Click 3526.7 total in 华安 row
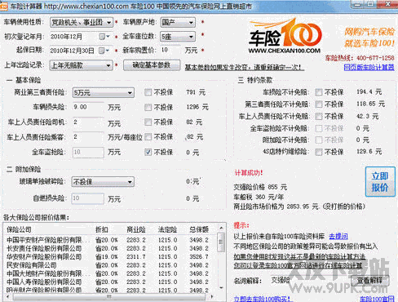This screenshot has height=302, width=398. [199, 257]
